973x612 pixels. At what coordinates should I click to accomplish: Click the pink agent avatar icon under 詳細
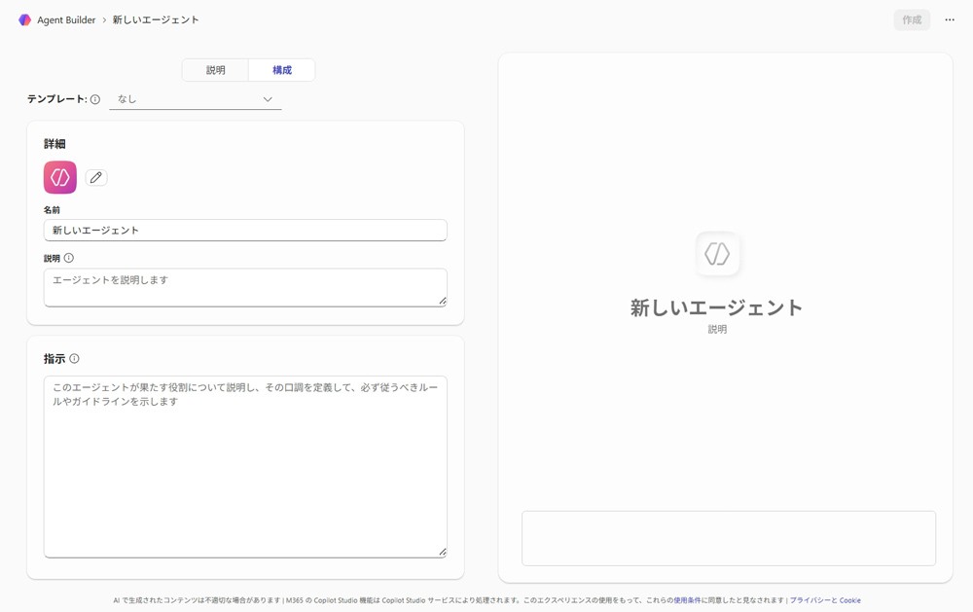click(59, 177)
